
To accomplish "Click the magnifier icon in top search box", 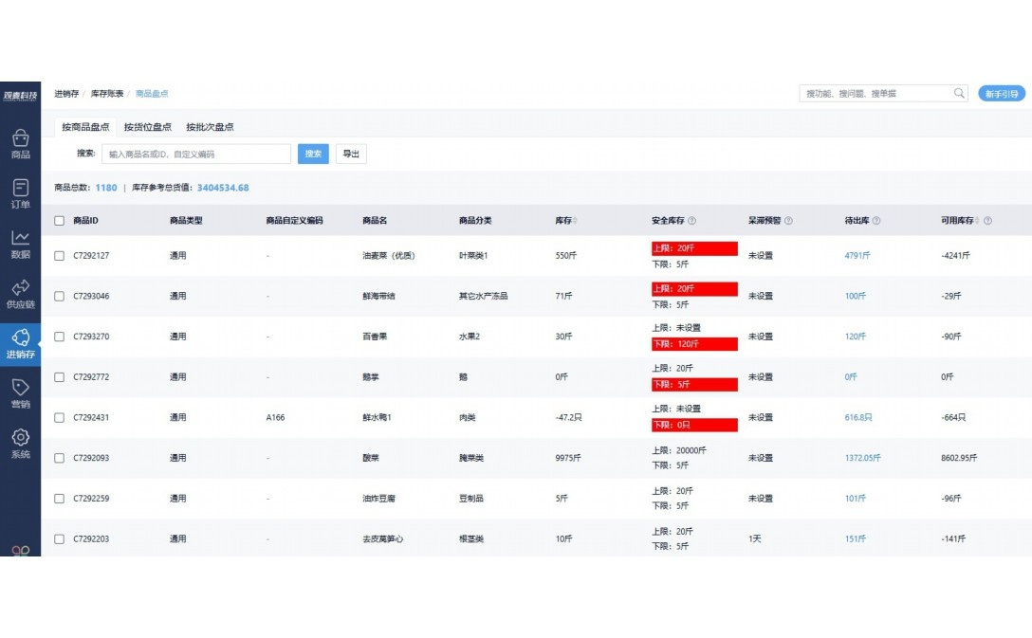I will 959,93.
